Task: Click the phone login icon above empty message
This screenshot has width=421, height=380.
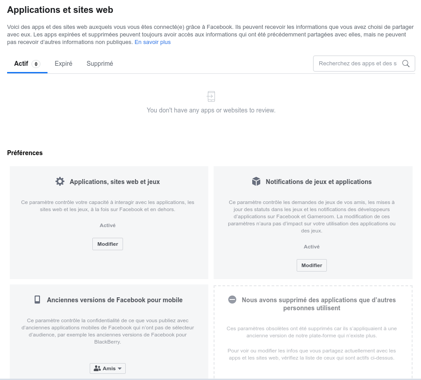Action: (x=211, y=96)
